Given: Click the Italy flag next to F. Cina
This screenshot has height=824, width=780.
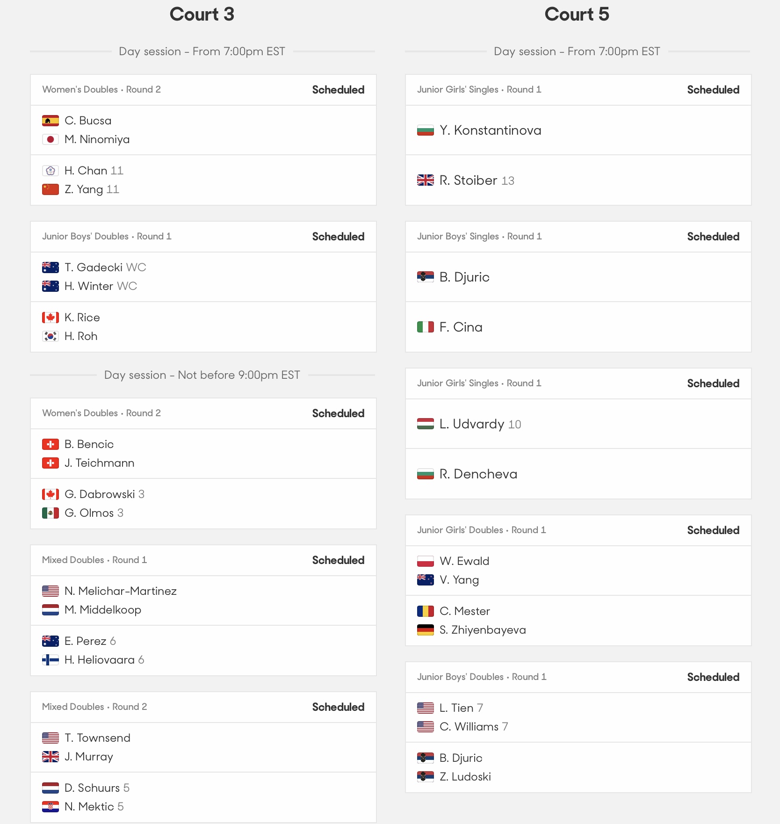Looking at the screenshot, I should point(426,327).
